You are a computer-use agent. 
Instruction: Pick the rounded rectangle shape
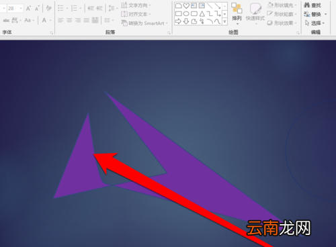pyautogui.click(x=194, y=13)
